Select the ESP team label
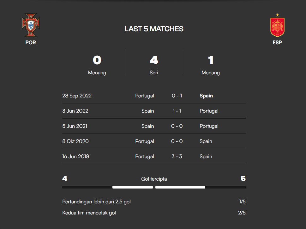The width and height of the screenshot is (306, 229). [277, 42]
